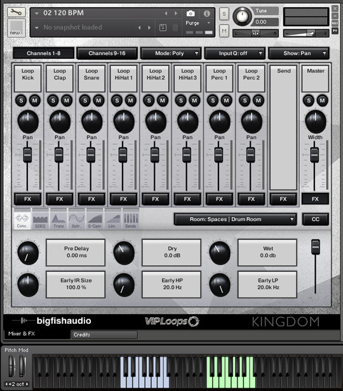Go to previous instrument arrow
The height and width of the screenshot is (391, 343).
(x=166, y=13)
